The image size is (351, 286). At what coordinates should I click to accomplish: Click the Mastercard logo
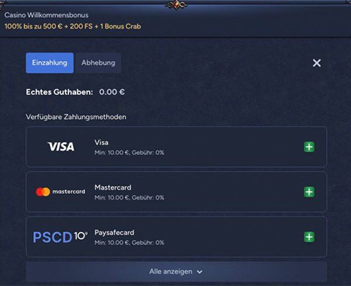[60, 192]
